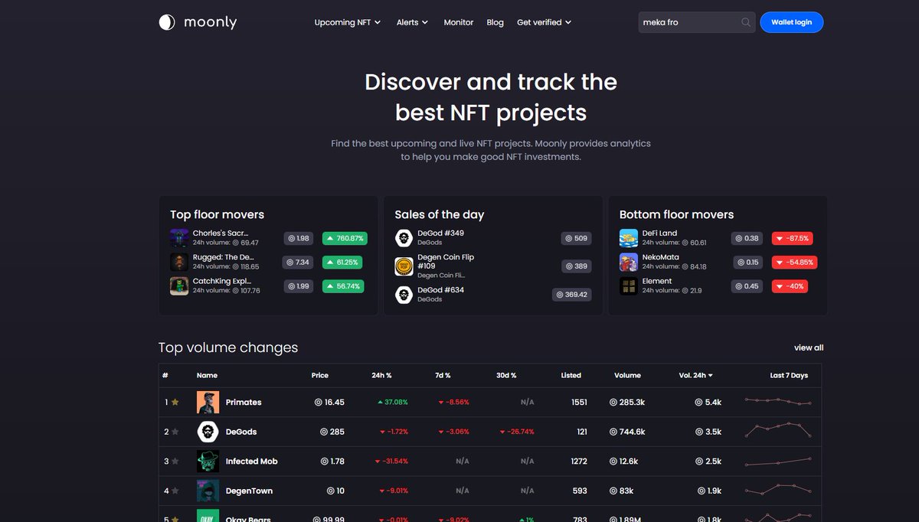Screen dimensions: 919x522
Task: Open the Primates collection name link
Action: pos(244,402)
